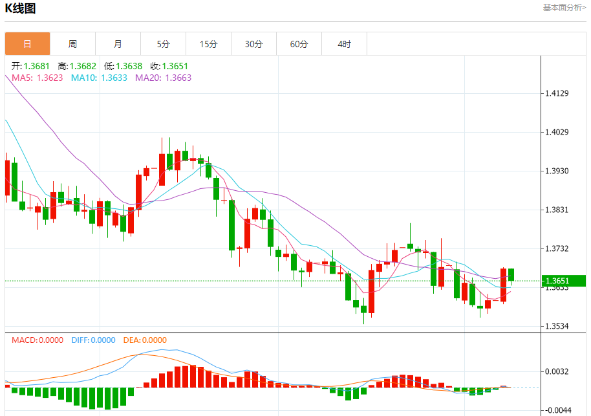Click the MA20: 1.3663 label

[x=163, y=78]
